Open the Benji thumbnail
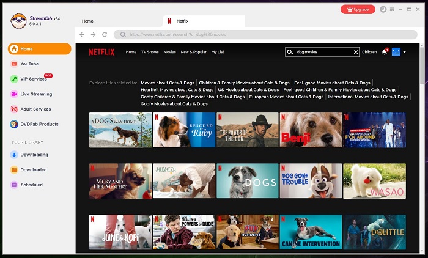 tap(311, 130)
